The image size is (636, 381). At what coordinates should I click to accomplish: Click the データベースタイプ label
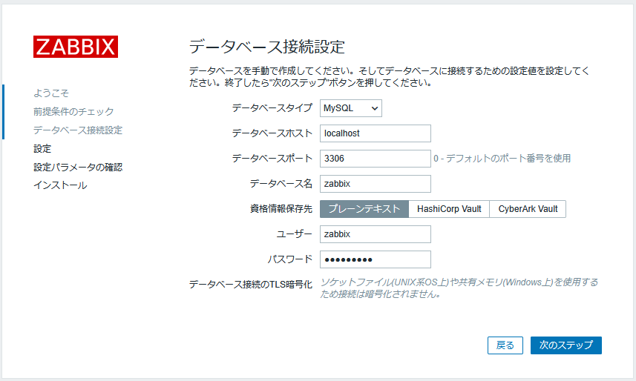click(x=272, y=107)
